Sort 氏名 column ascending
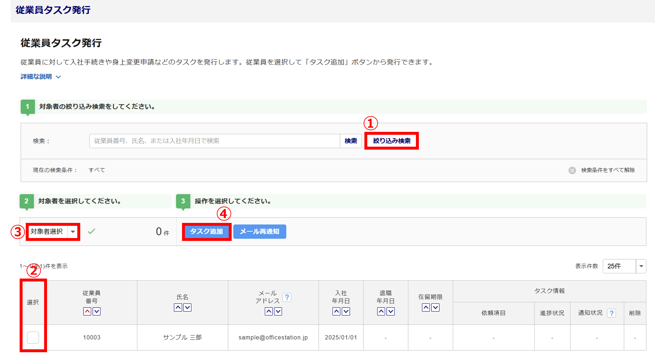Screen dimensions: 655x358 [x=178, y=308]
